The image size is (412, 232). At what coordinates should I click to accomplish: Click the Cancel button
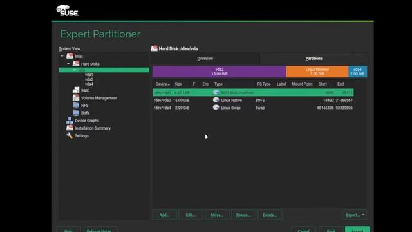coord(303,230)
